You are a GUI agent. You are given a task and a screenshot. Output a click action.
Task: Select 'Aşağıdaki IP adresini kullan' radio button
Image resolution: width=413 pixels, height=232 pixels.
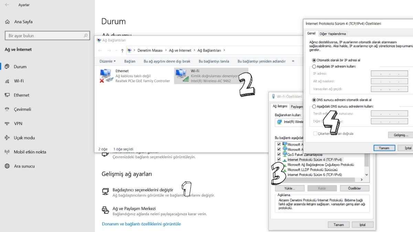314,66
